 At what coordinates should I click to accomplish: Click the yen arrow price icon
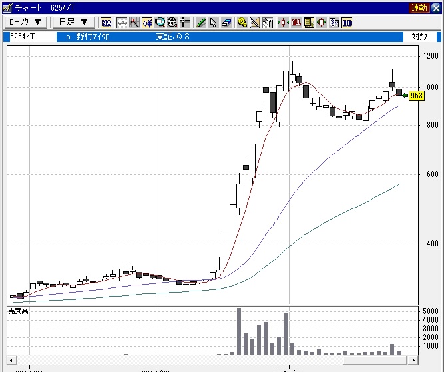coord(147,23)
